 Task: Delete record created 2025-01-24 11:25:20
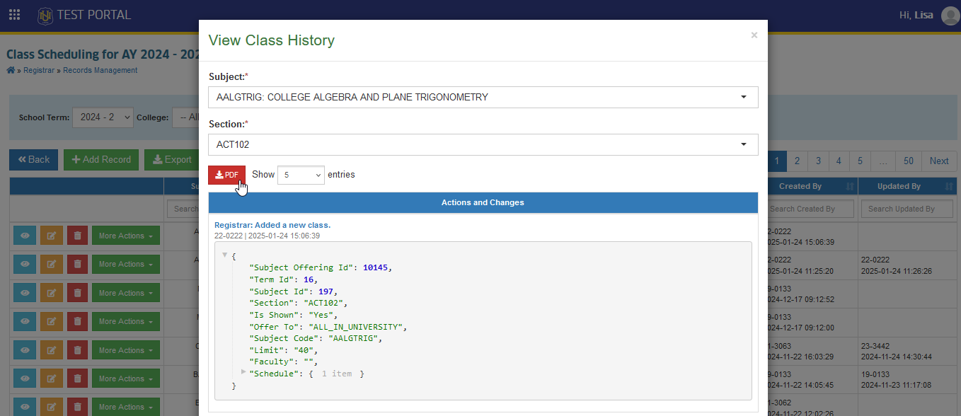click(x=78, y=264)
